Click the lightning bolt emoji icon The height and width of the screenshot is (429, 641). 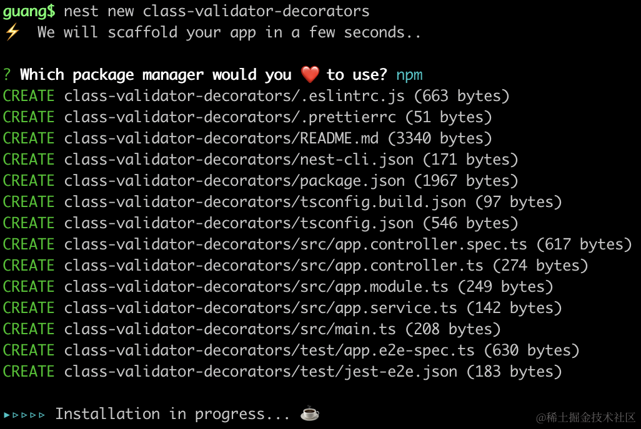click(x=12, y=32)
